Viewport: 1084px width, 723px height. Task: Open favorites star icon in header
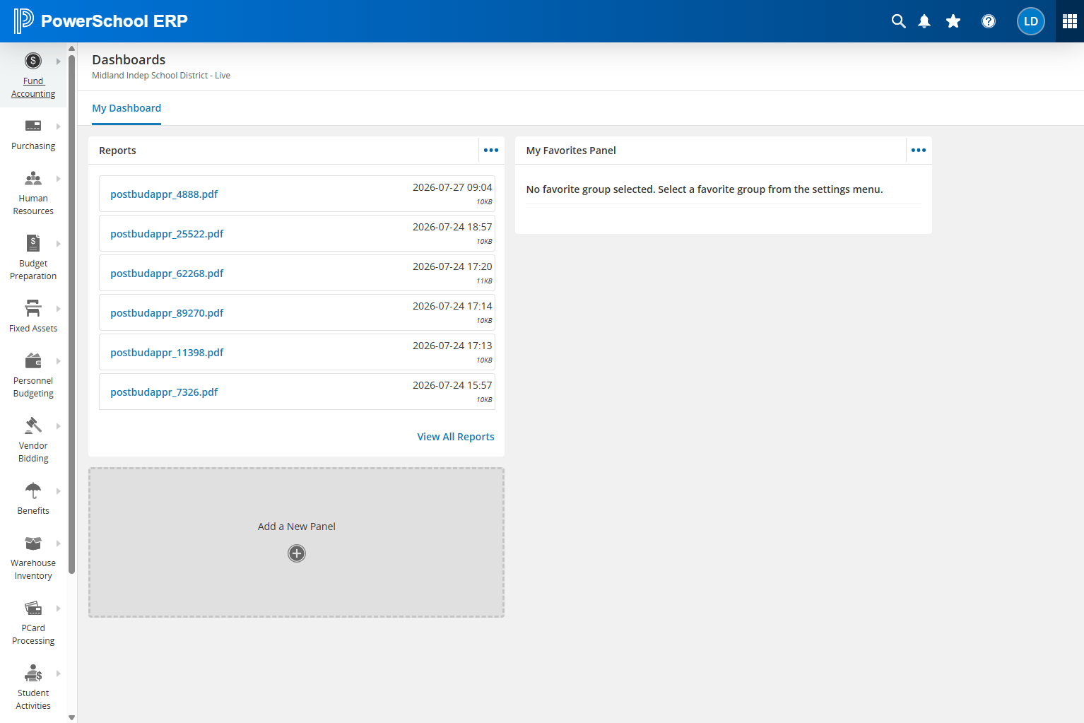[953, 21]
